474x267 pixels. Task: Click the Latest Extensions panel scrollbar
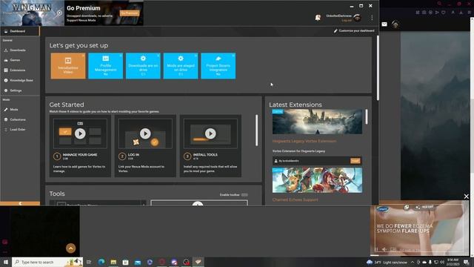click(x=367, y=116)
